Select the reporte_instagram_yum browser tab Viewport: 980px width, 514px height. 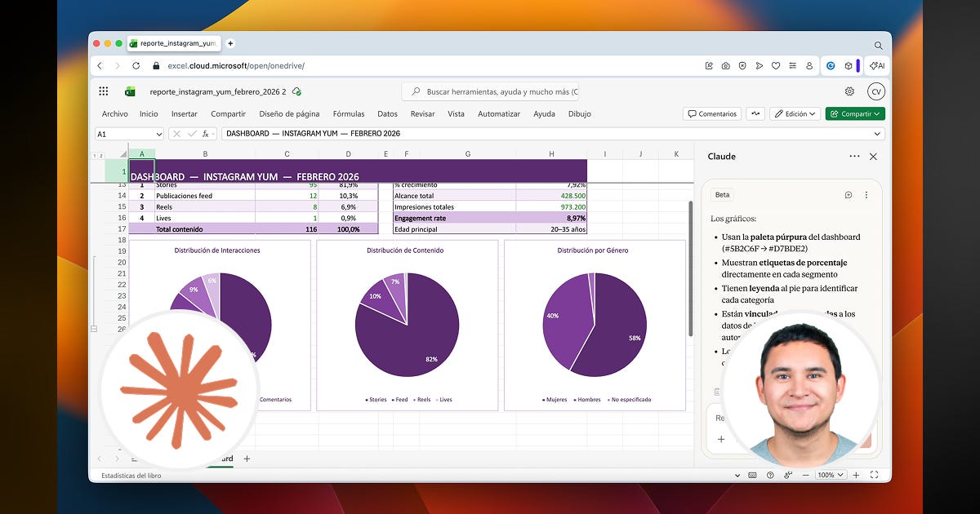tap(172, 43)
